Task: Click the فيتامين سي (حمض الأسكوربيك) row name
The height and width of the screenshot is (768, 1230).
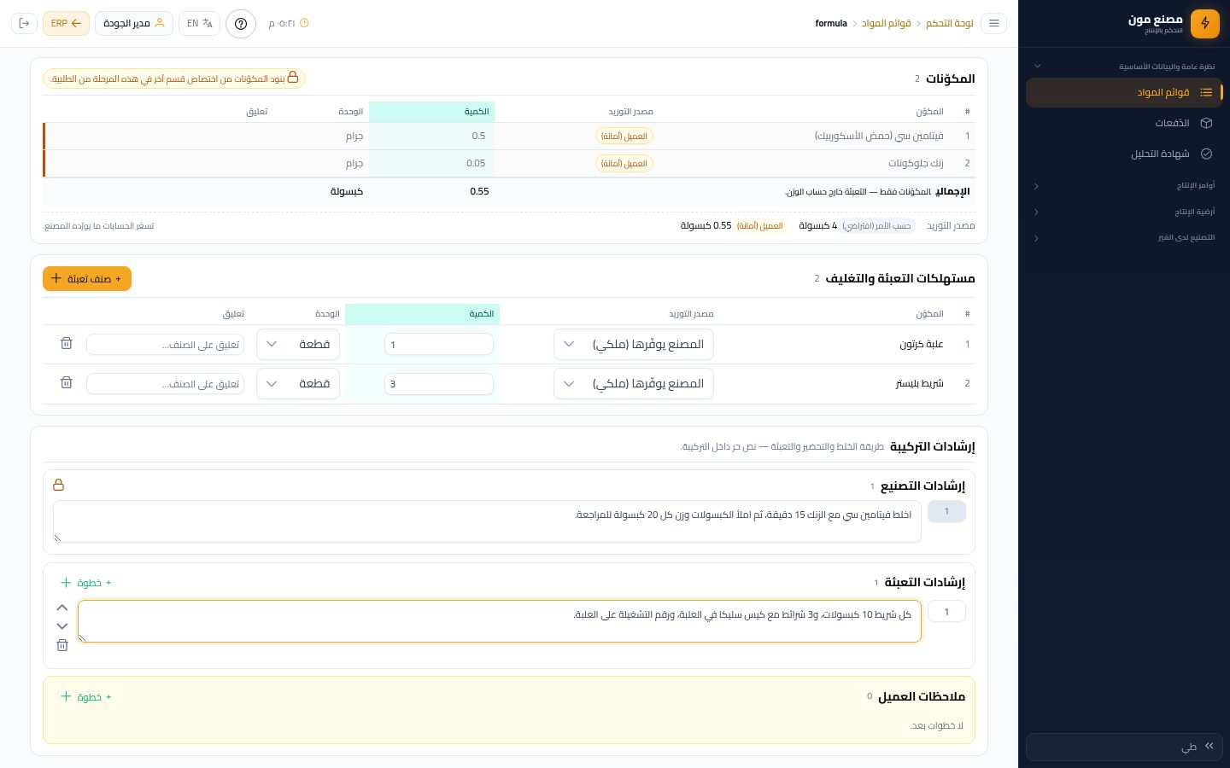Action: point(879,136)
